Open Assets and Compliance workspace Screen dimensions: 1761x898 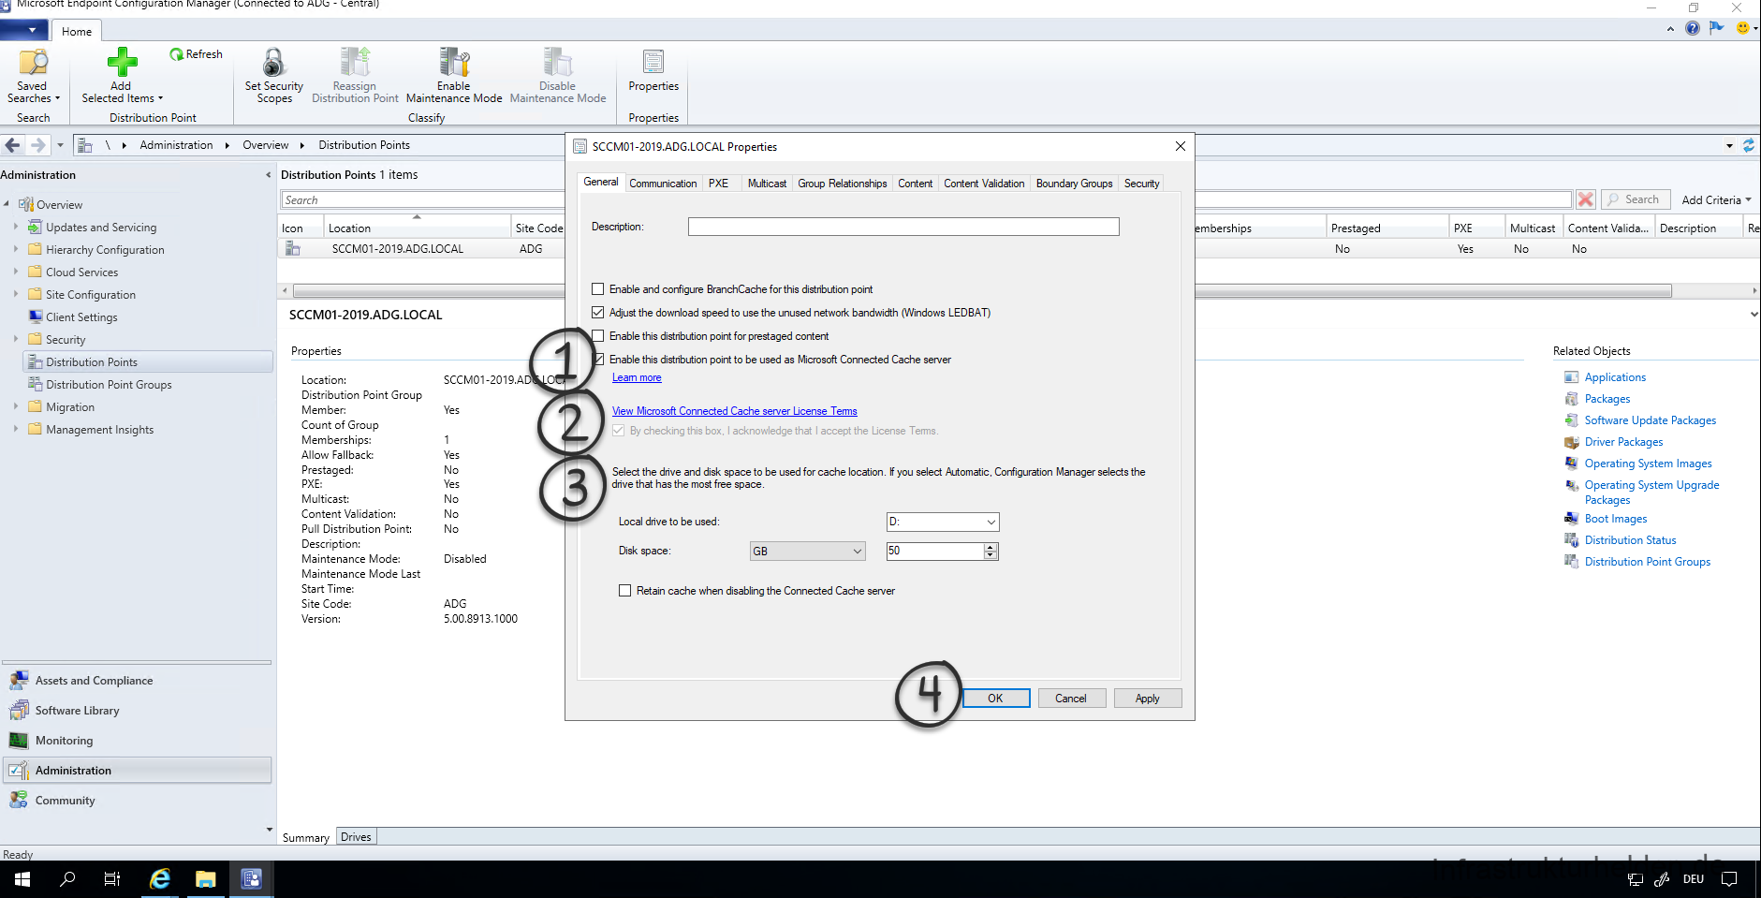(137, 681)
